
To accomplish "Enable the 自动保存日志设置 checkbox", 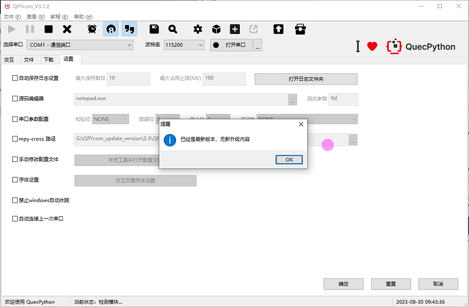I will point(16,79).
